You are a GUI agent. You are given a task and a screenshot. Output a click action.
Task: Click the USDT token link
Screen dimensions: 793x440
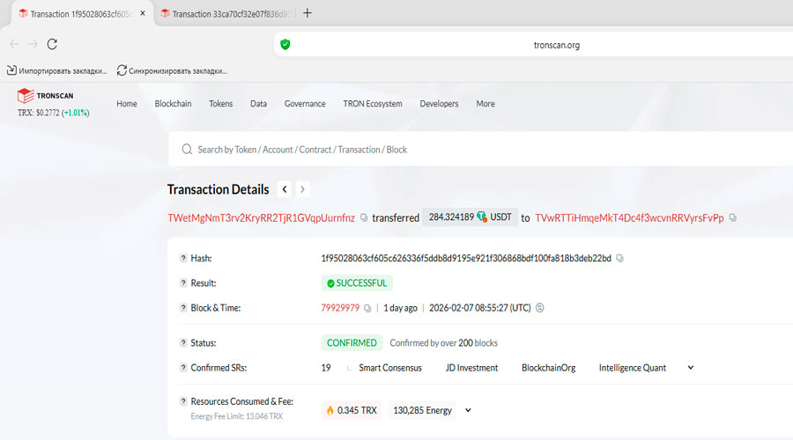coord(500,217)
